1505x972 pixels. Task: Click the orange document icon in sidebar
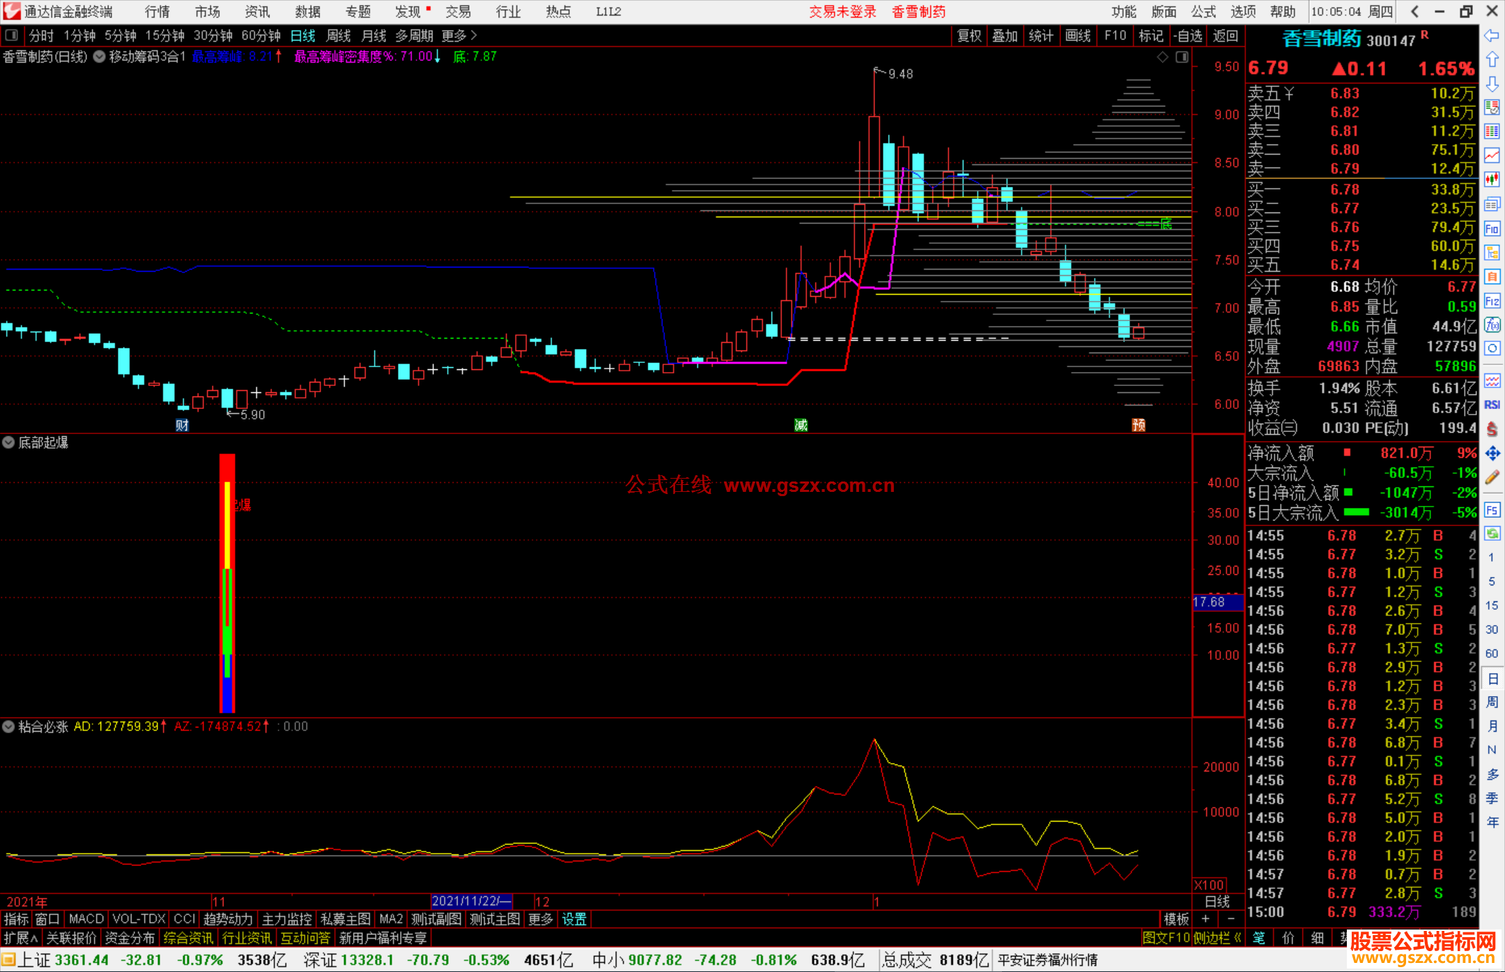pyautogui.click(x=1492, y=277)
